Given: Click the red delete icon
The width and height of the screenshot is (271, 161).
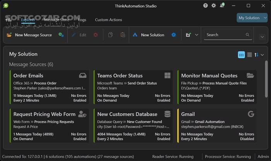Looking at the screenshot, I should [96, 35].
